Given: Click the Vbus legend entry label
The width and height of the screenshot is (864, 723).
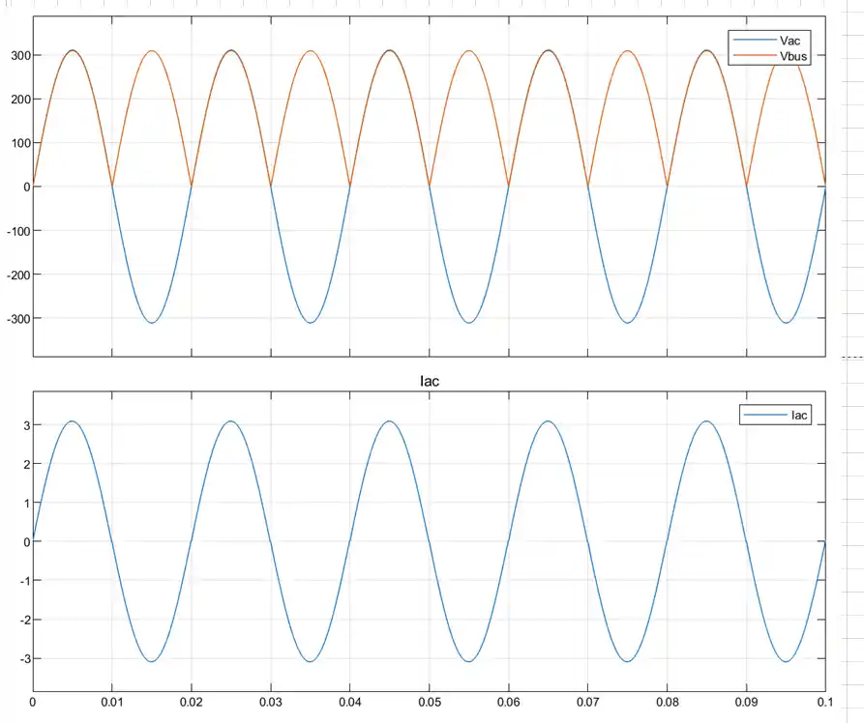Looking at the screenshot, I should click(793, 56).
